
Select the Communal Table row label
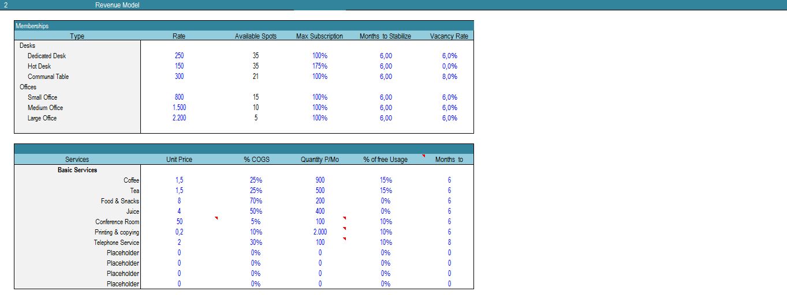(49, 77)
